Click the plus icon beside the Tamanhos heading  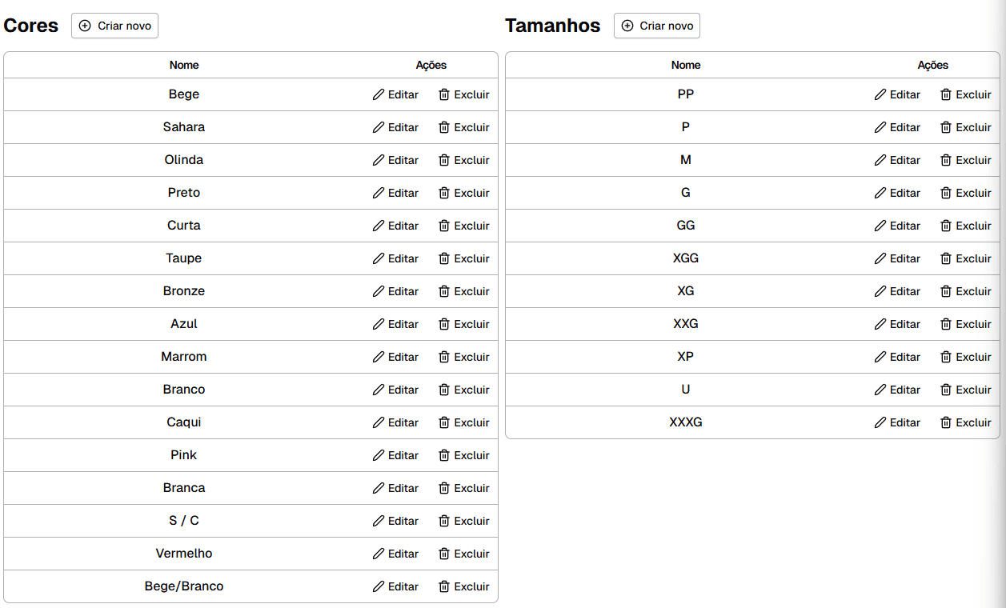[x=627, y=26]
